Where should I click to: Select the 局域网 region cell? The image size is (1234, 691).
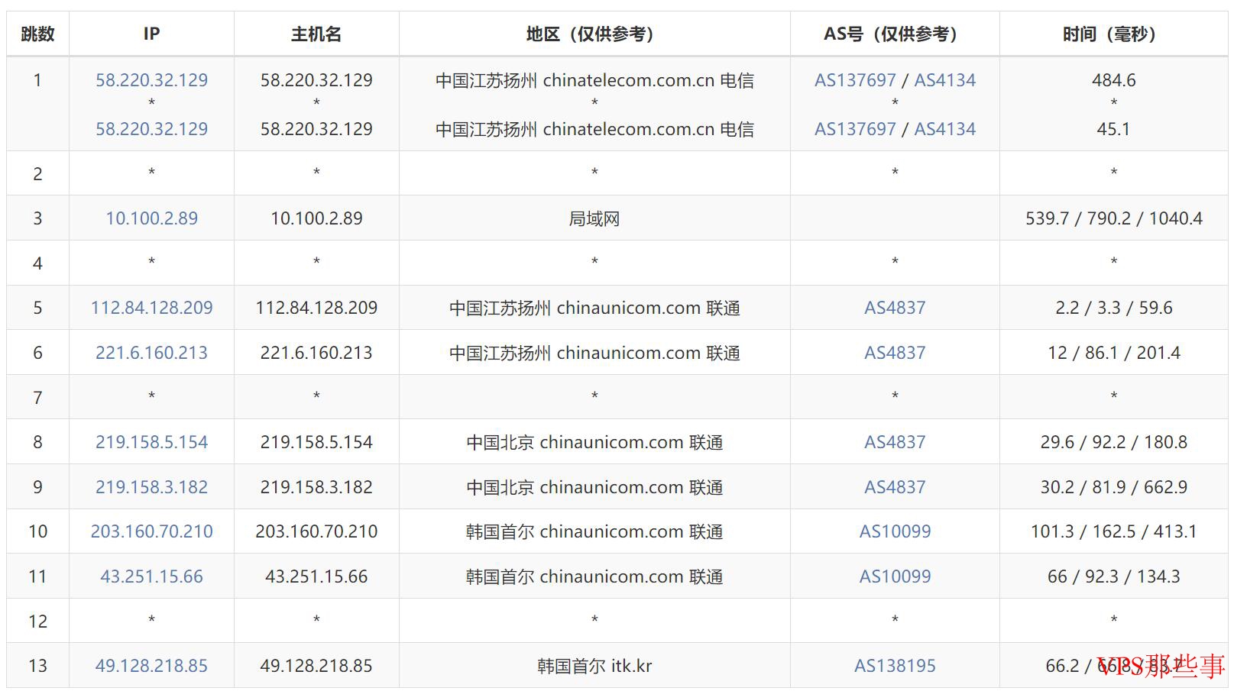(x=594, y=218)
